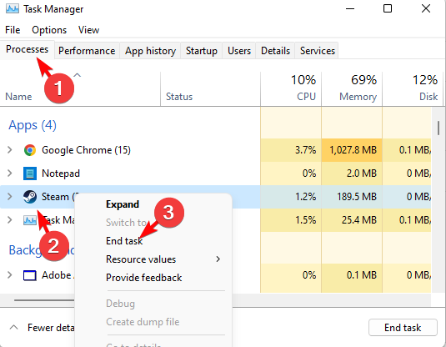
Task: Expand the Adobe background process entry
Action: 10,275
